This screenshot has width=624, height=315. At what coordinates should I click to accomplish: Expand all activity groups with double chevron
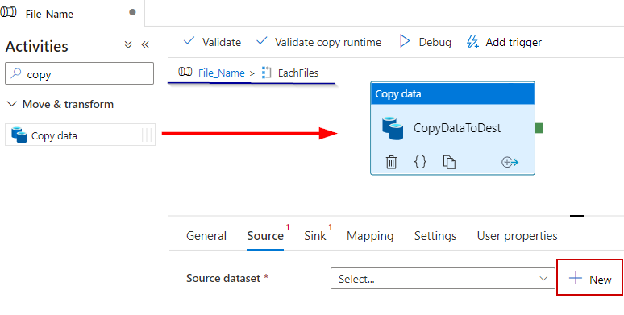point(128,44)
